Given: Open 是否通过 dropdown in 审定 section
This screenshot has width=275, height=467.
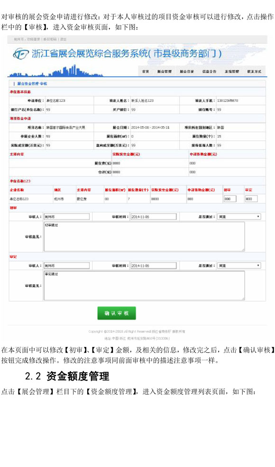Looking at the screenshot, I should (x=239, y=266).
